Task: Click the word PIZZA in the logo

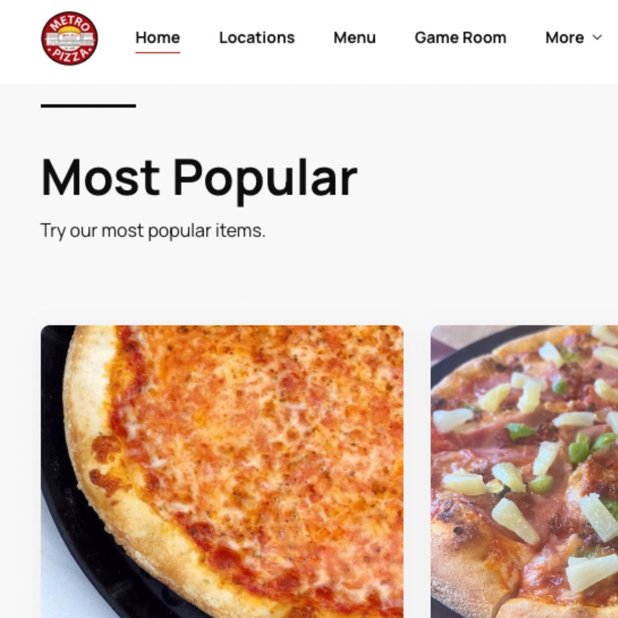Action: (x=70, y=55)
